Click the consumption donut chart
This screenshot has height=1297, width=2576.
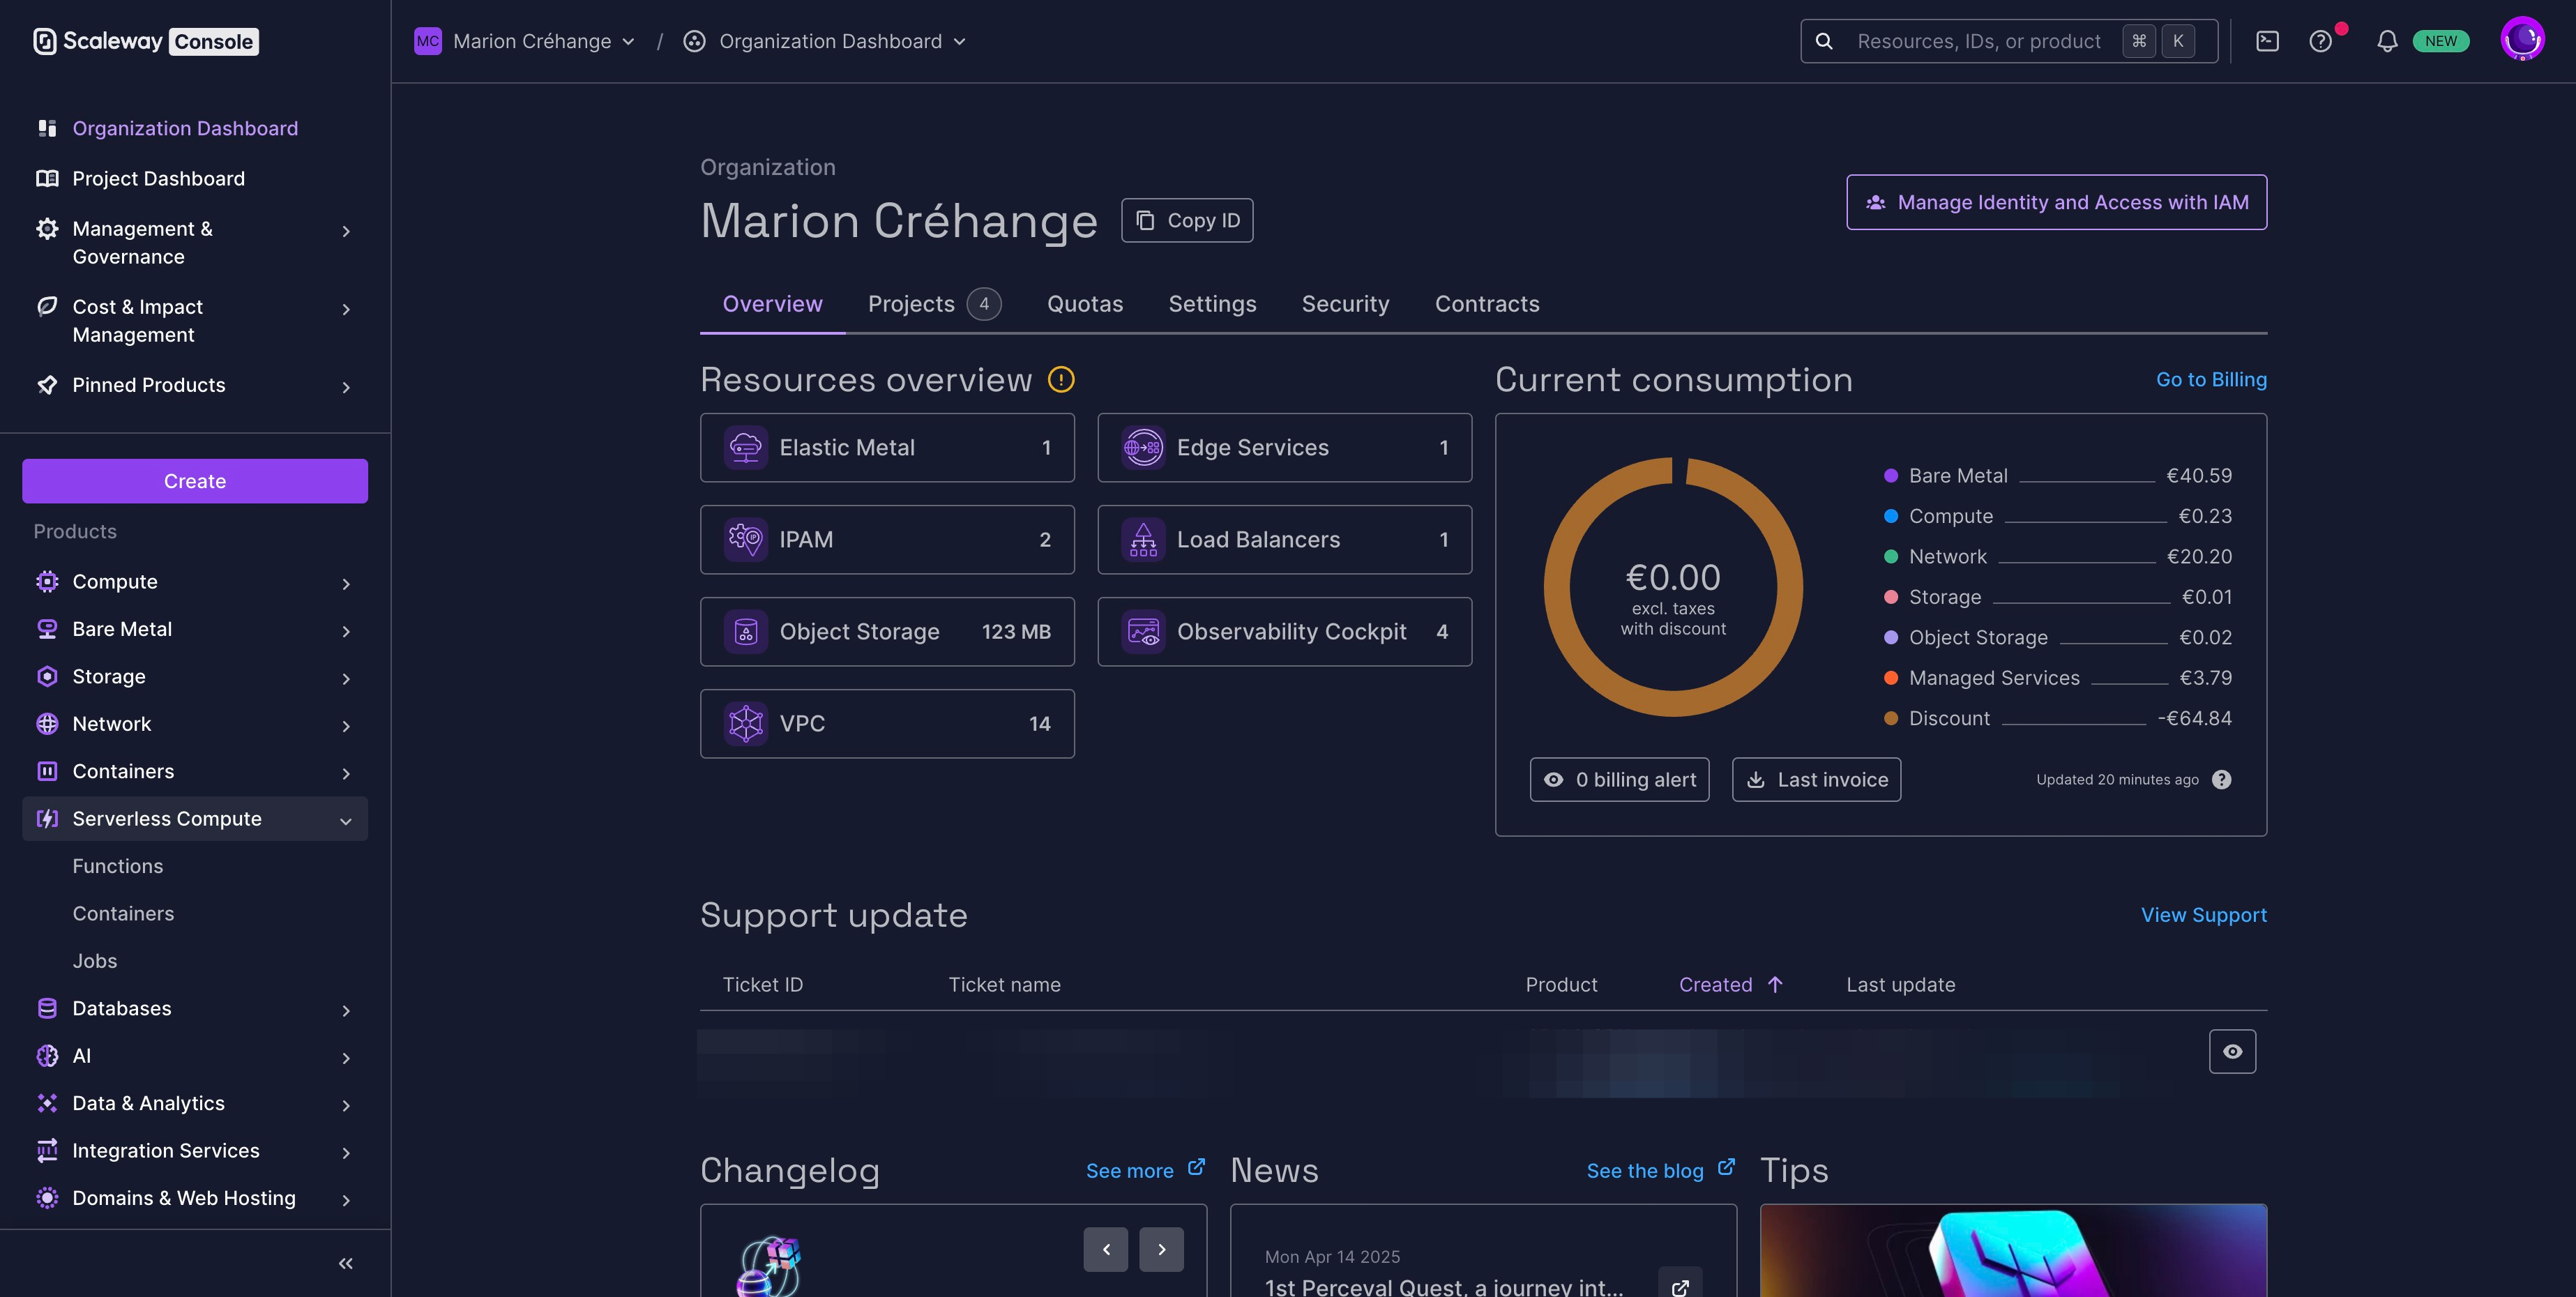1673,587
